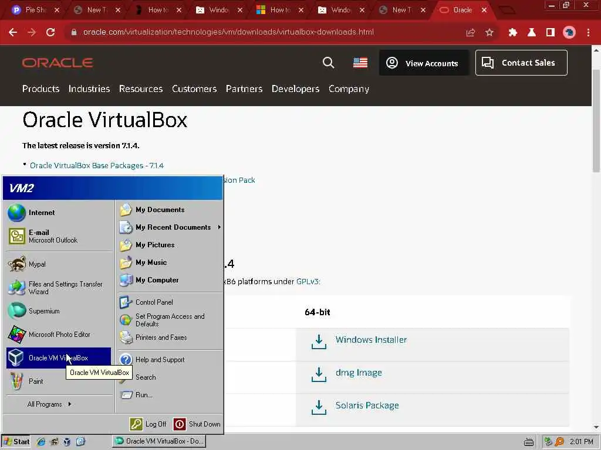Click the taskbar clock showing 2:01 PM
601x450 pixels.
[581, 442]
